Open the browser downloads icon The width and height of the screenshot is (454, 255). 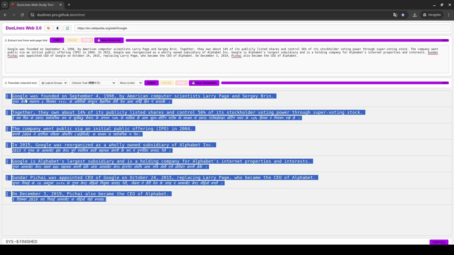(x=415, y=15)
